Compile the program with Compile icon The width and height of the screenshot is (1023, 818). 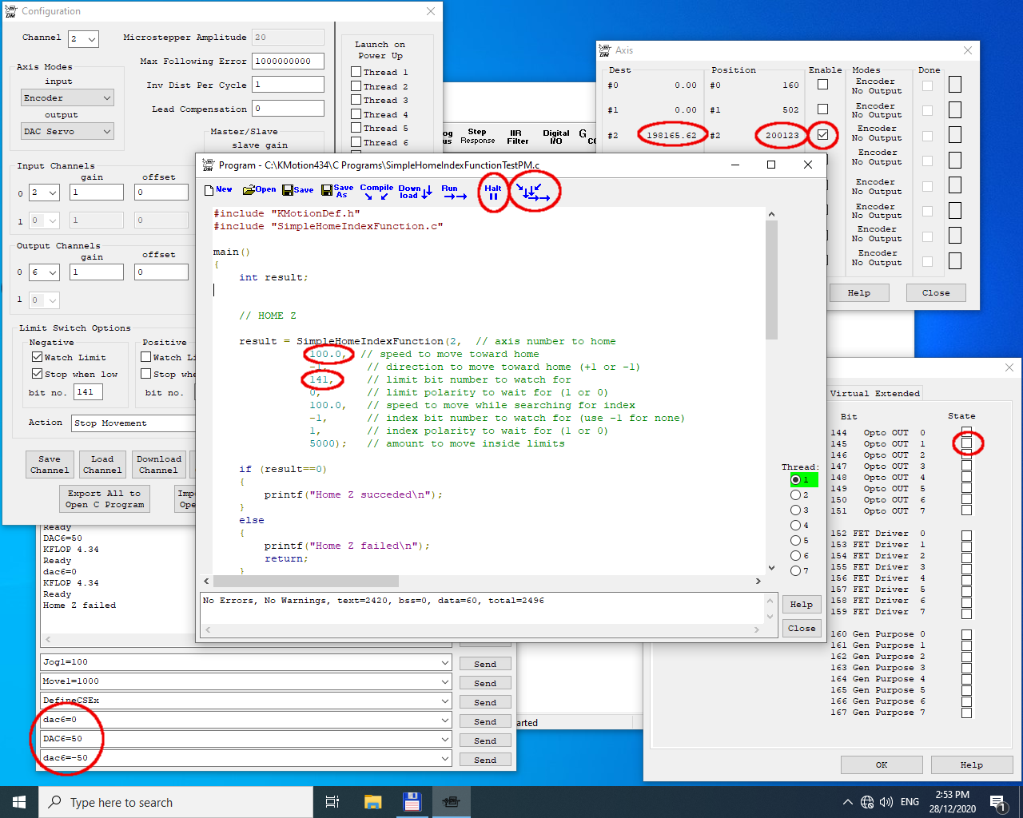tap(376, 191)
